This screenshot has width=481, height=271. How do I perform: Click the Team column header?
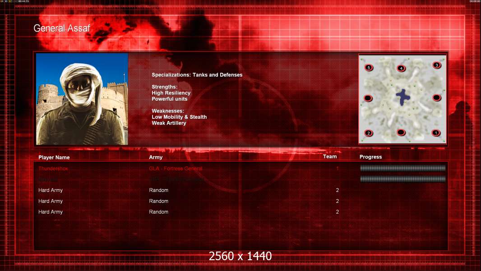330,157
